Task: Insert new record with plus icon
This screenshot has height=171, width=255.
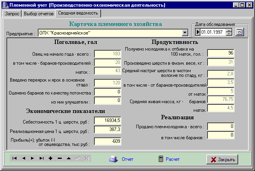Action: tap(50, 158)
